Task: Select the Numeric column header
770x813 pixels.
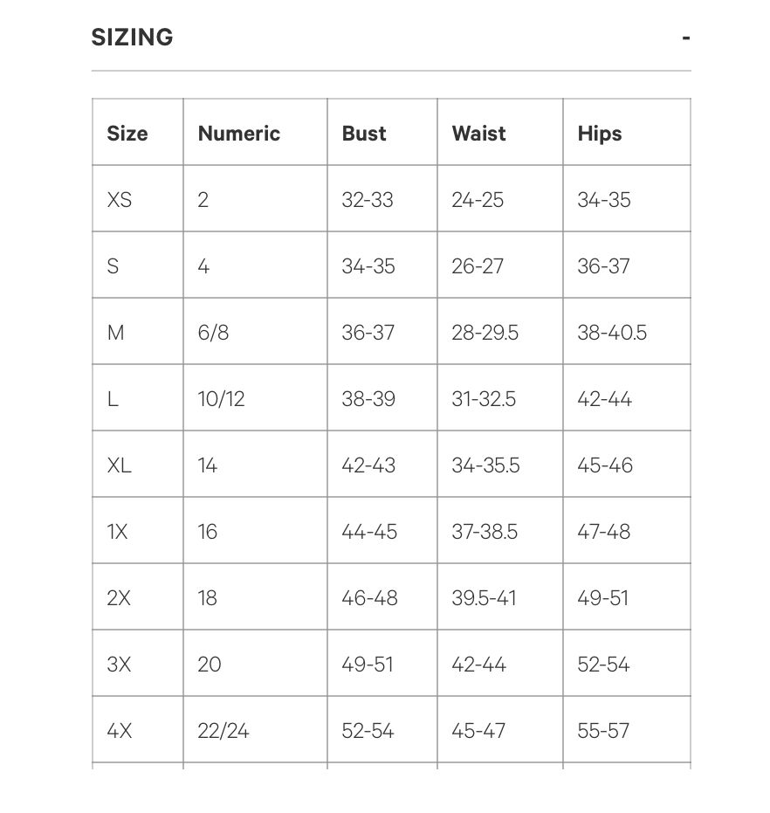Action: [239, 134]
